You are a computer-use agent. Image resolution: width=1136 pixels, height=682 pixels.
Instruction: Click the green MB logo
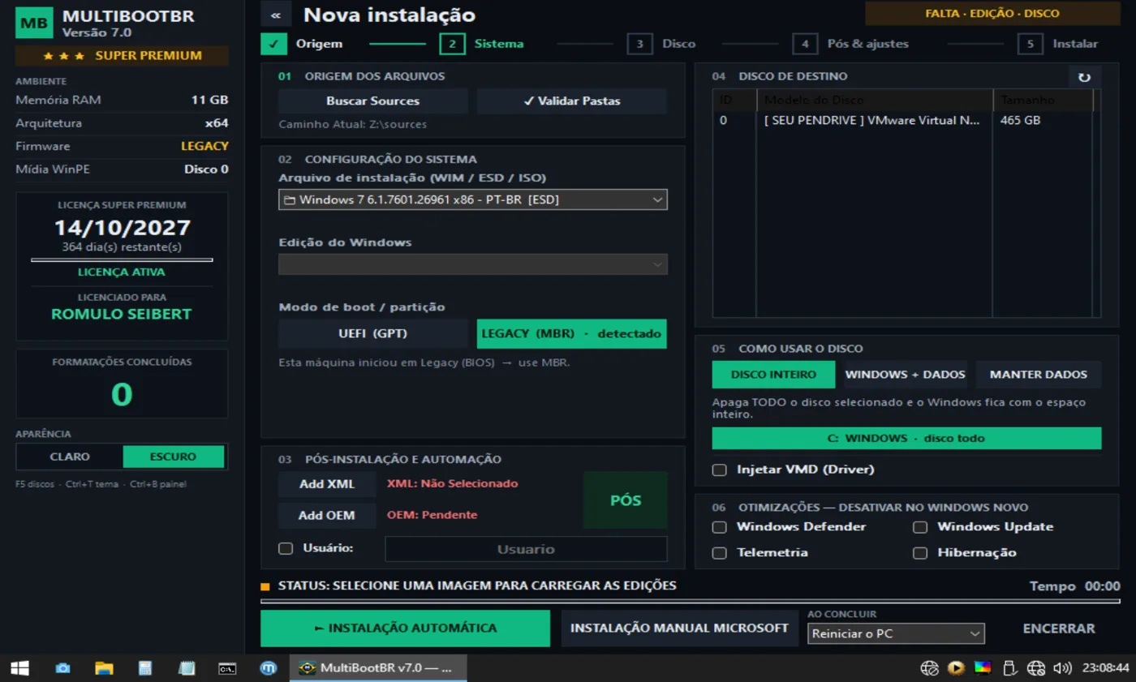click(x=34, y=23)
